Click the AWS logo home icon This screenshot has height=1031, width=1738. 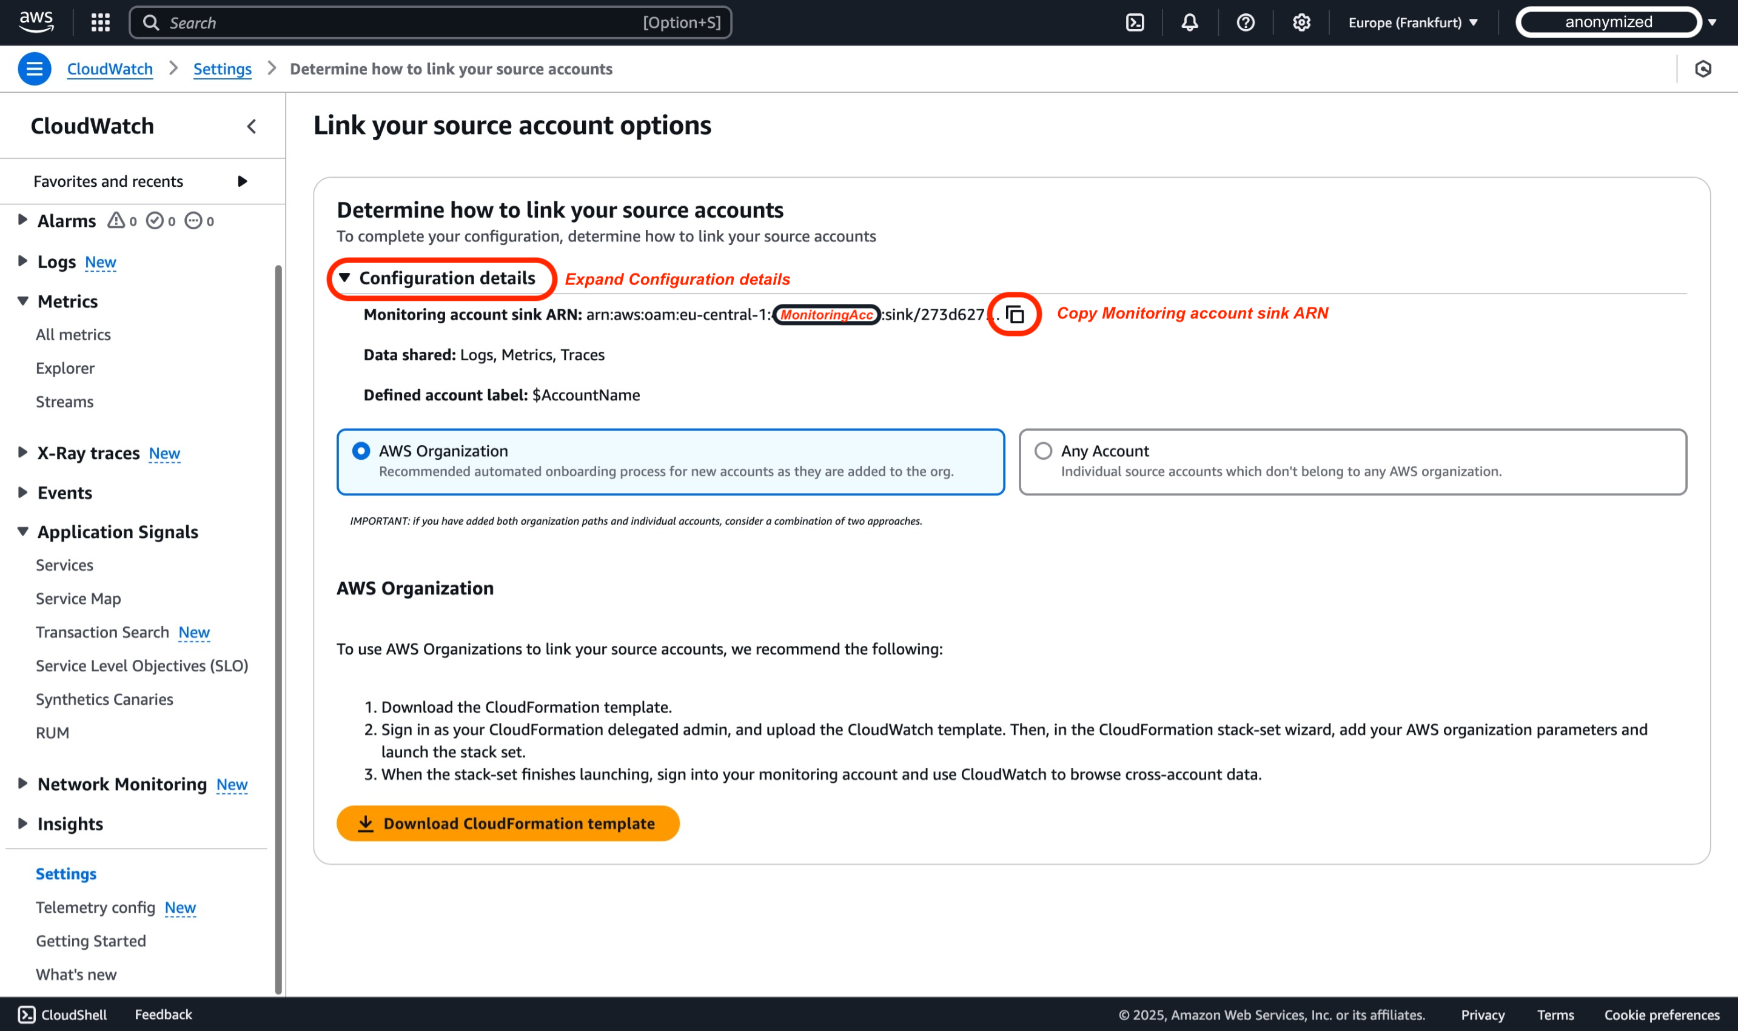coord(36,22)
